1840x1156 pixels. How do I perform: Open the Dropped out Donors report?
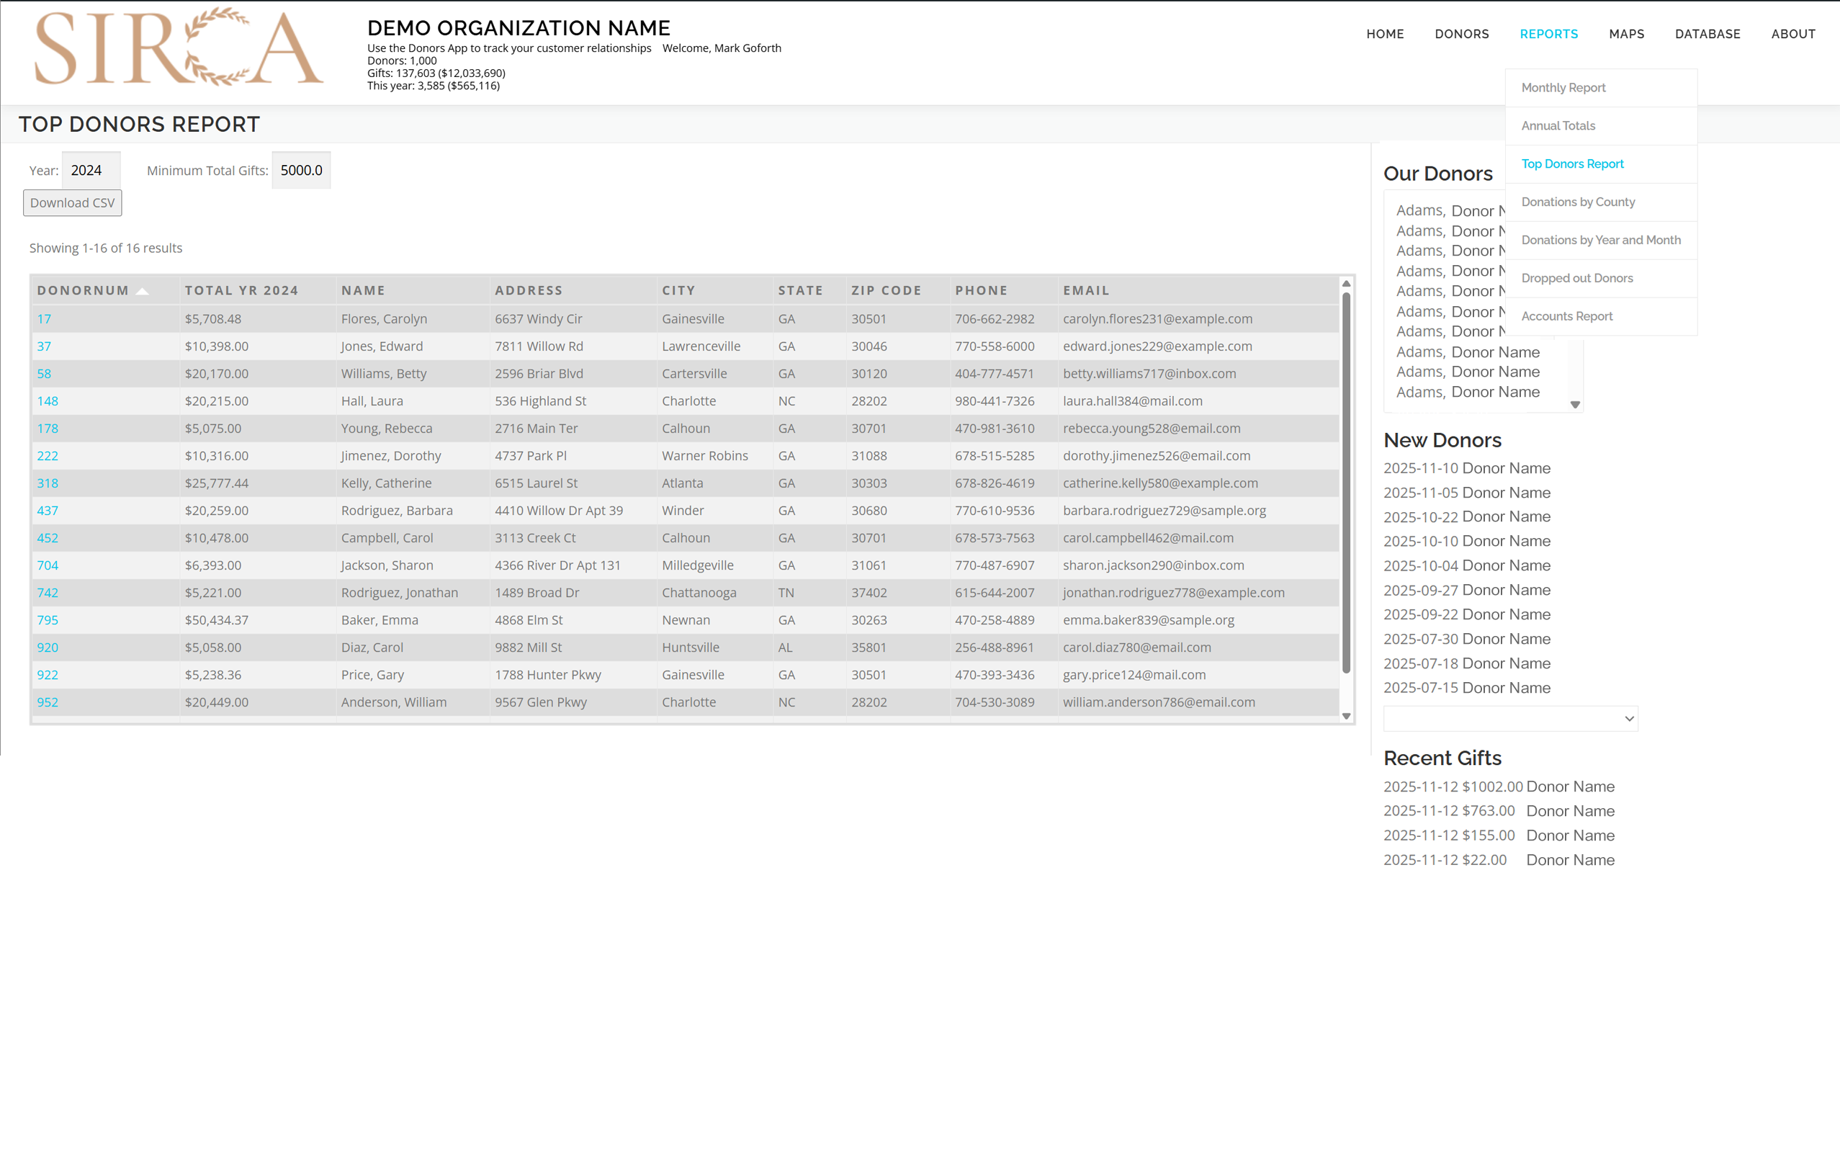pos(1576,278)
